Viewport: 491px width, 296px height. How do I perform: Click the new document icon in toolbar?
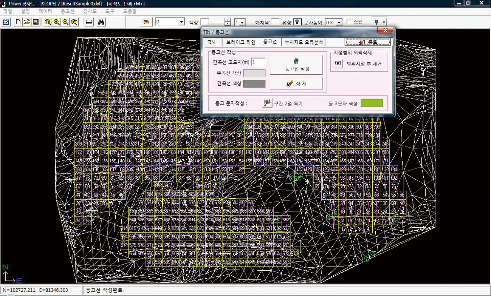coord(18,22)
